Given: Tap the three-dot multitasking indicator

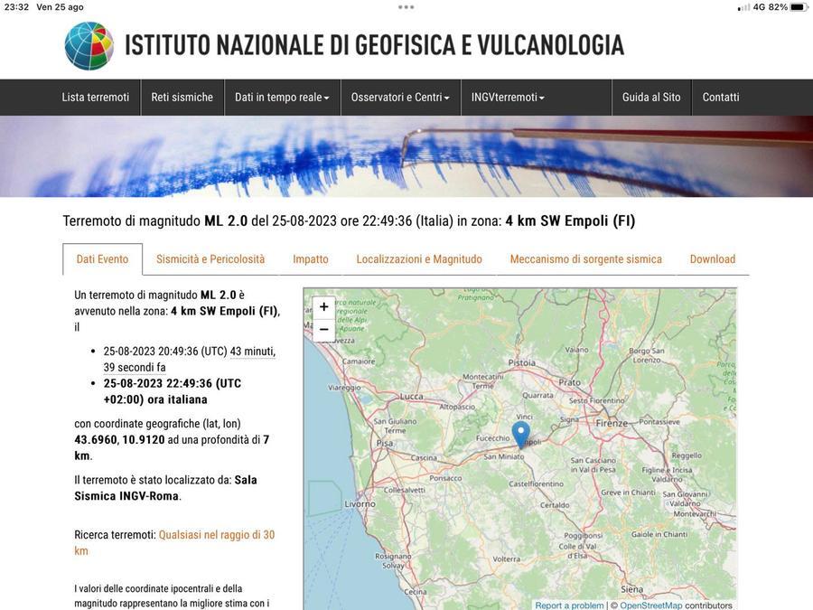Looking at the screenshot, I should click(x=406, y=7).
